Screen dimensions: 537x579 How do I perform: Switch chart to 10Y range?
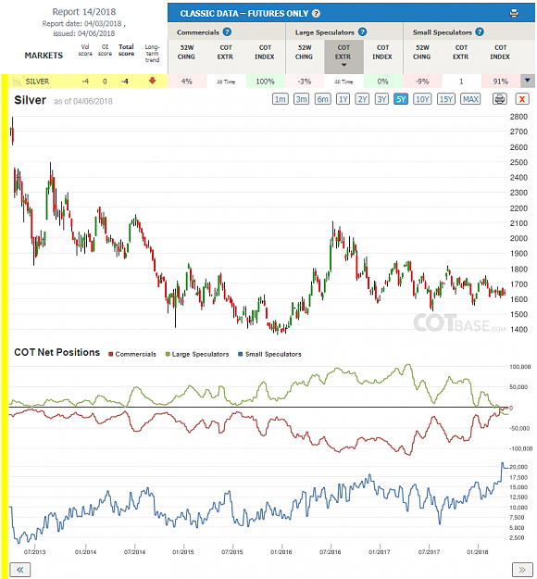pos(422,99)
